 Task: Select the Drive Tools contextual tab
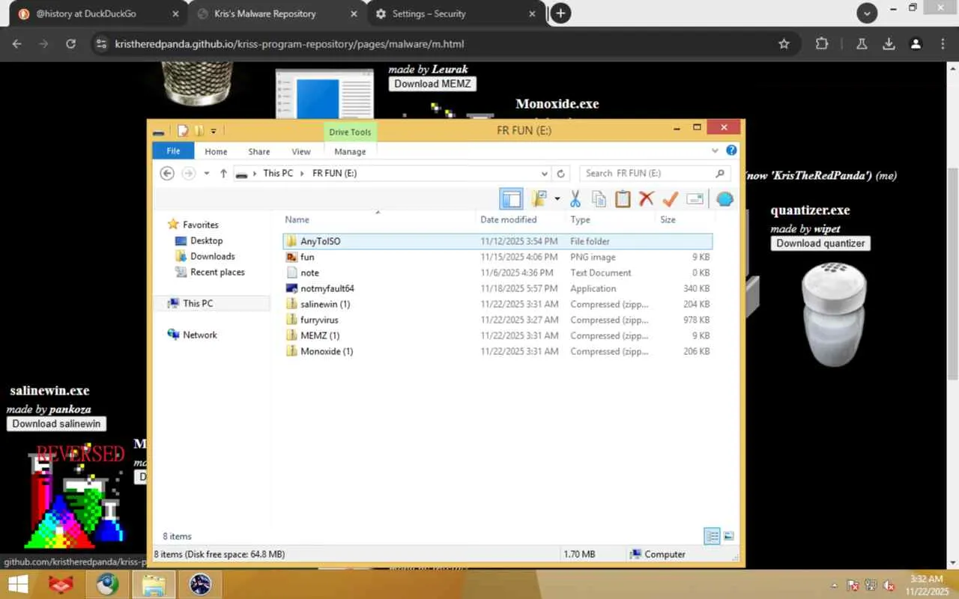click(350, 133)
